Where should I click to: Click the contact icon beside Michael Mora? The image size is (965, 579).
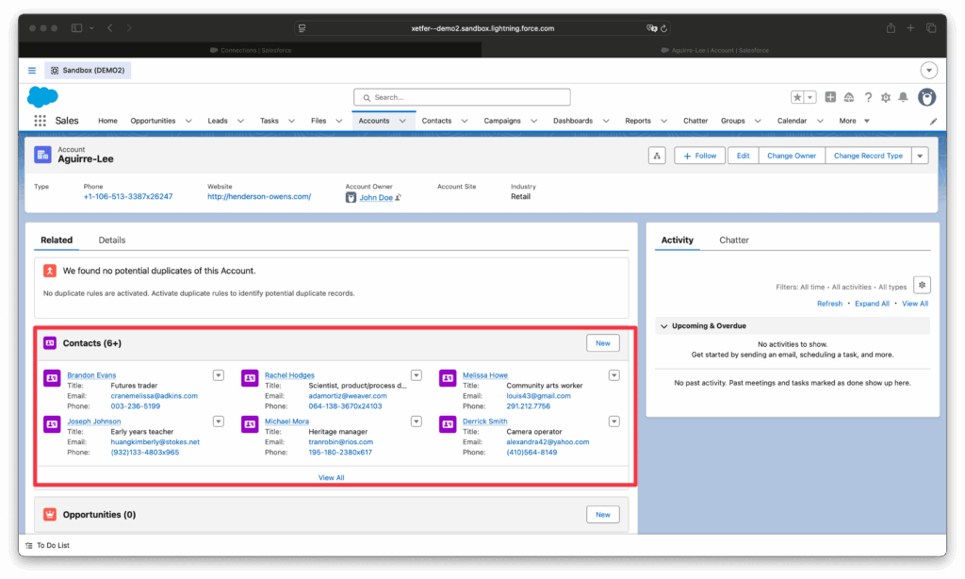250,423
